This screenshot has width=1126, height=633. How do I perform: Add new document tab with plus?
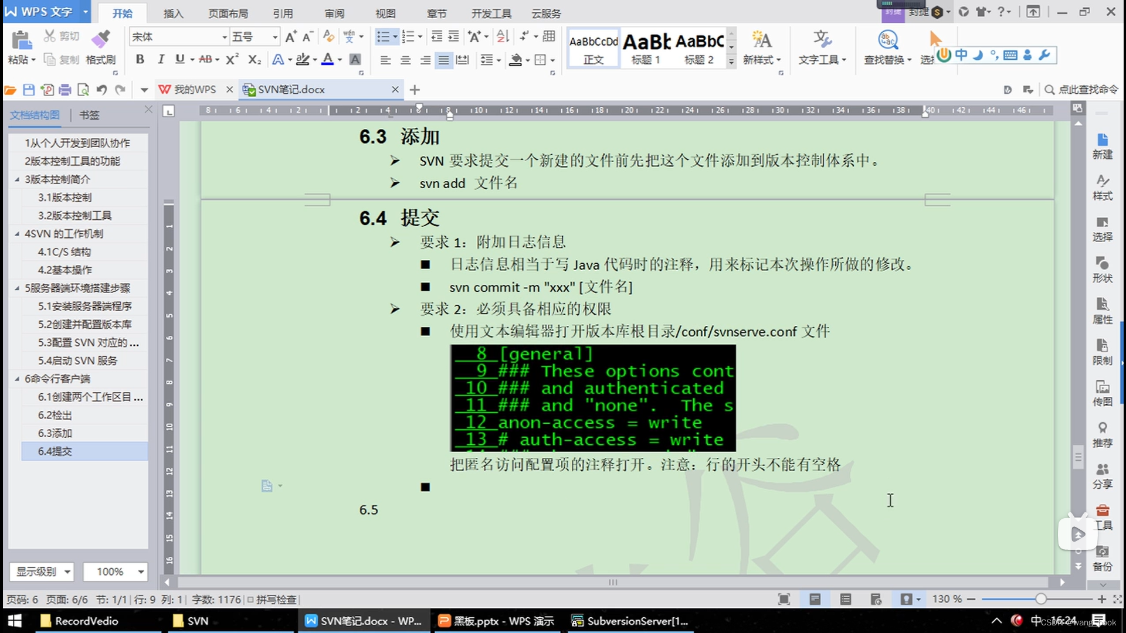pos(415,90)
